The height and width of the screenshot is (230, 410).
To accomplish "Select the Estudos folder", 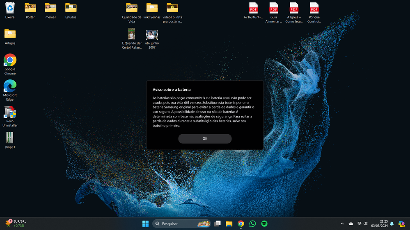I will (x=71, y=10).
